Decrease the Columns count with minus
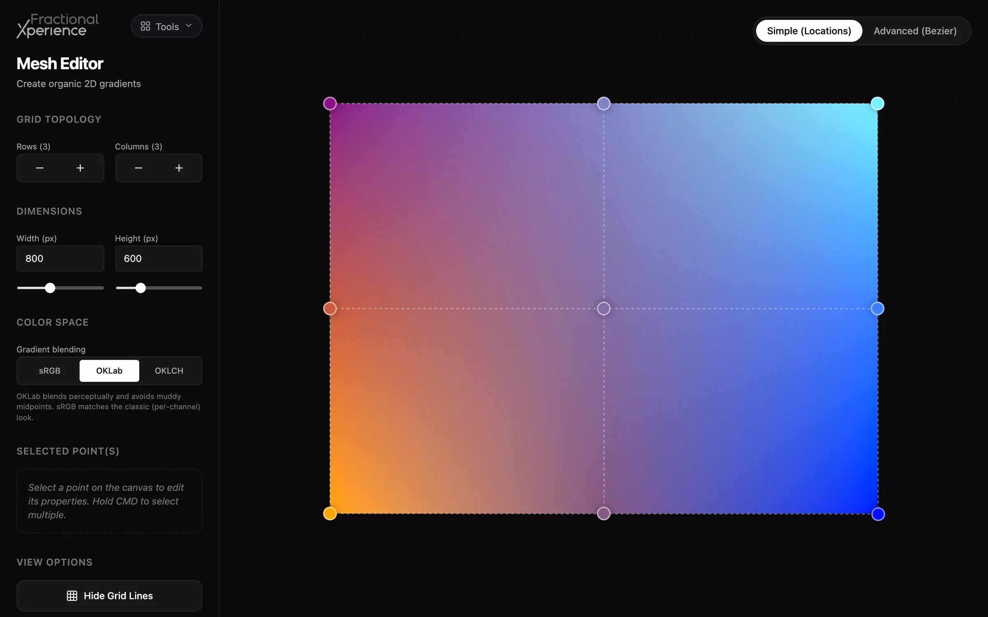The image size is (988, 617). tap(138, 168)
